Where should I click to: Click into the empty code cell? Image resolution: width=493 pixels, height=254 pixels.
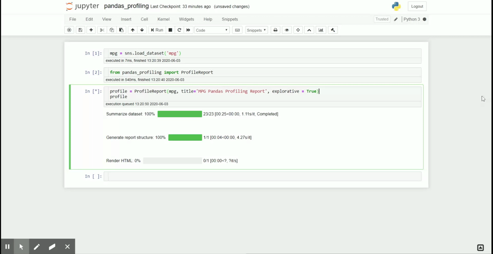tap(264, 177)
